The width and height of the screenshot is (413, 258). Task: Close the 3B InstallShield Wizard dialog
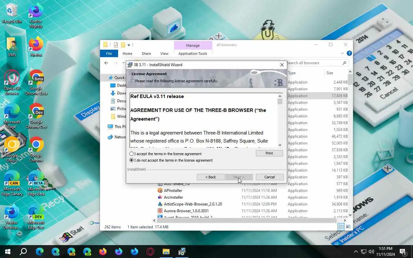pos(282,65)
